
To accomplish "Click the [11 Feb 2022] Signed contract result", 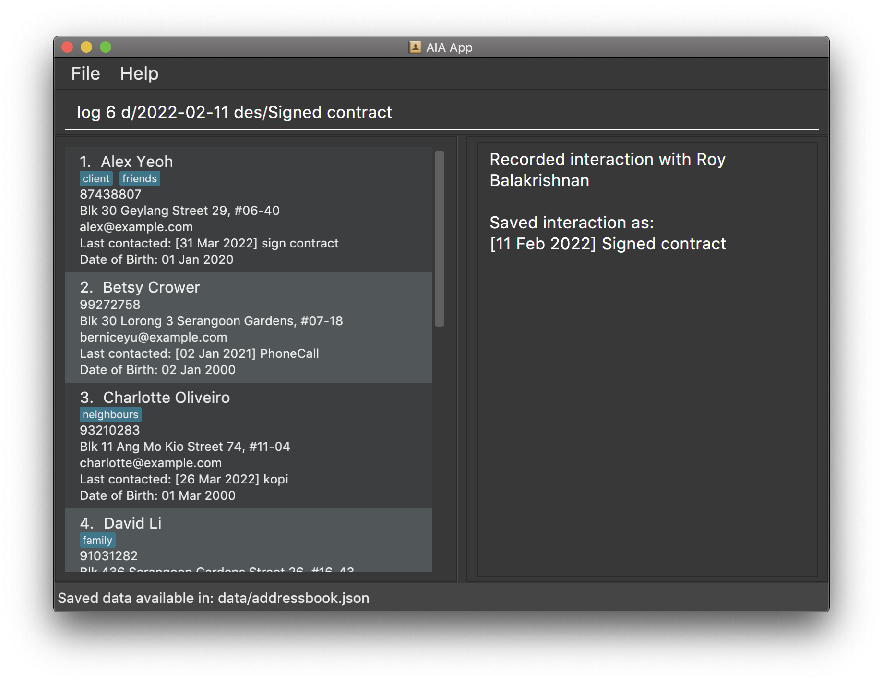I will pyautogui.click(x=608, y=244).
